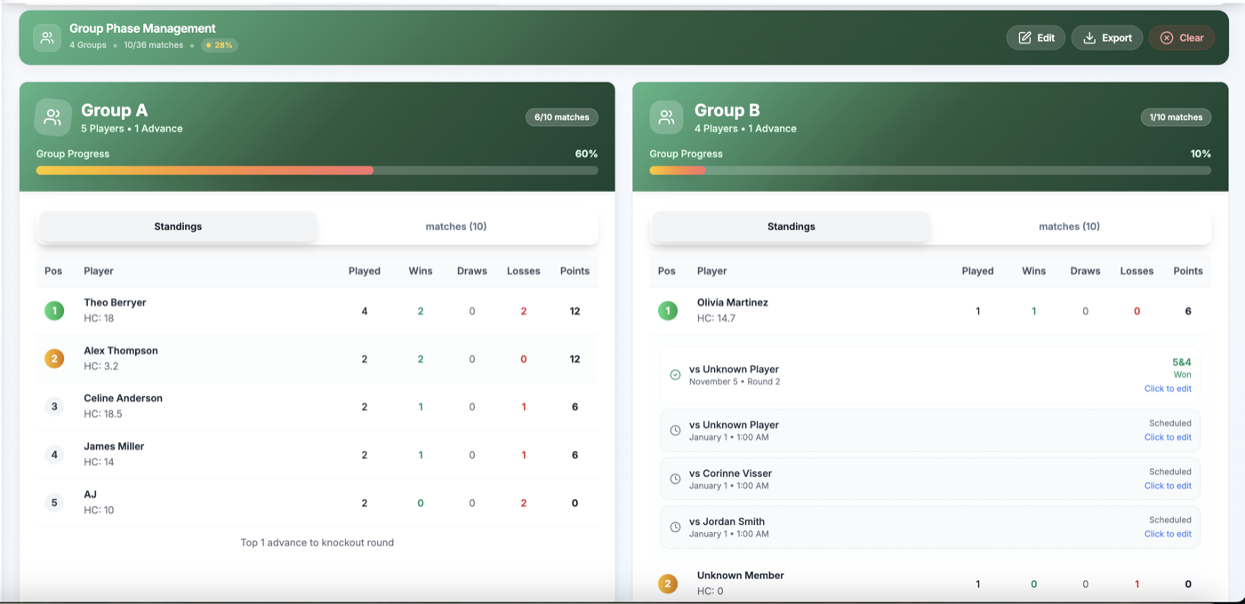Click the Group A people icon
The height and width of the screenshot is (604, 1245).
[x=52, y=117]
